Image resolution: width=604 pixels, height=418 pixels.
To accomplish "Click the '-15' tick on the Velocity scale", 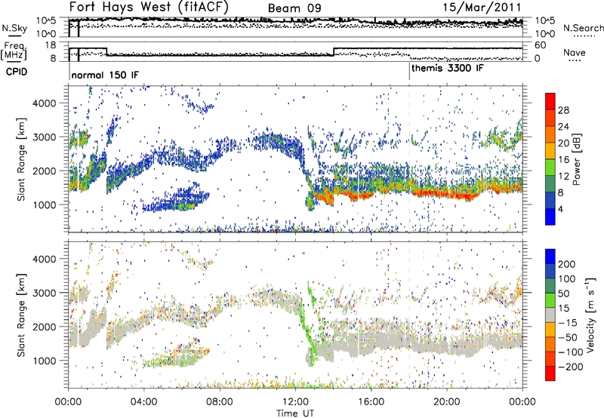I will 567,322.
